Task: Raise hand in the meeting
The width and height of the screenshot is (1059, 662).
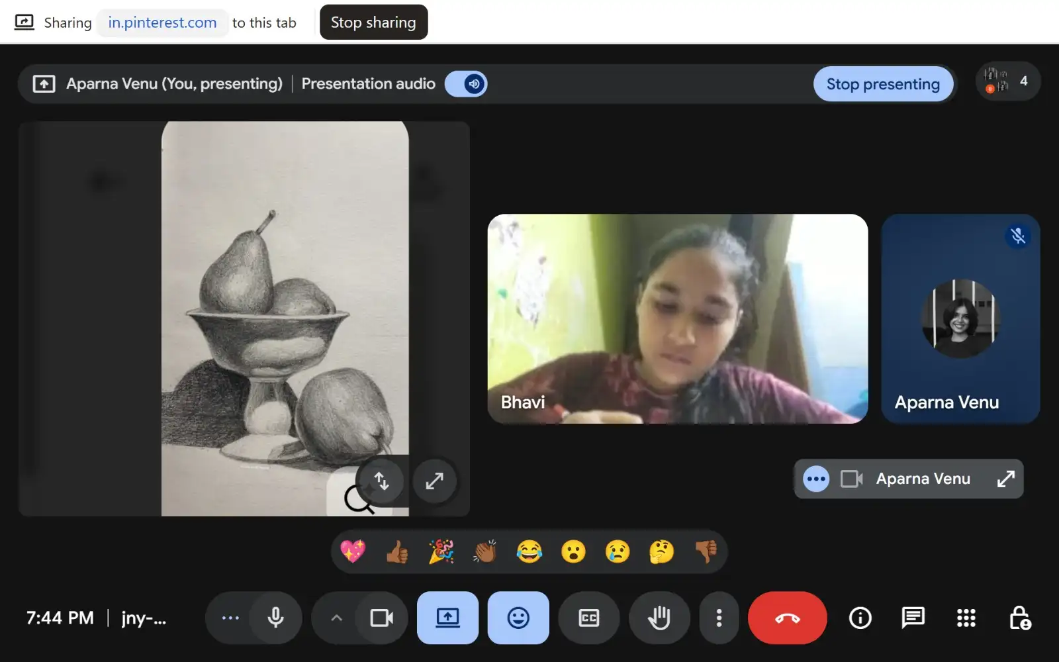Action: (x=659, y=618)
